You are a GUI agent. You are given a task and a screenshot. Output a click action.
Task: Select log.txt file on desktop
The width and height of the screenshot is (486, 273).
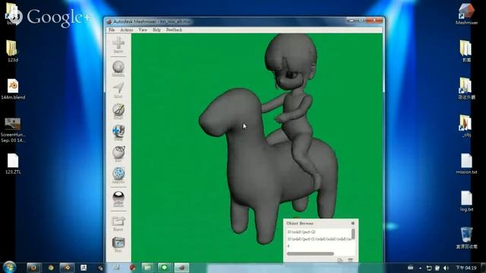point(466,201)
